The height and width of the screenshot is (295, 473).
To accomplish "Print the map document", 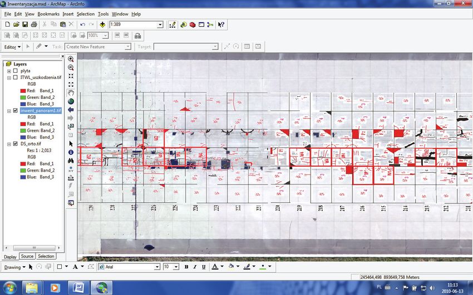I will click(34, 24).
